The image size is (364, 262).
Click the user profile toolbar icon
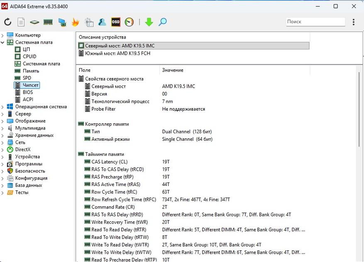[102, 22]
